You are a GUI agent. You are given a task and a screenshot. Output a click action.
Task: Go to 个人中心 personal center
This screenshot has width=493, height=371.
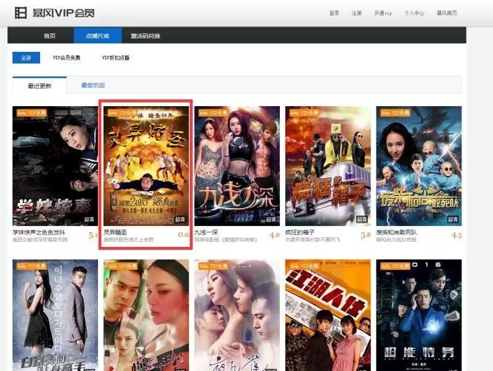pyautogui.click(x=414, y=13)
